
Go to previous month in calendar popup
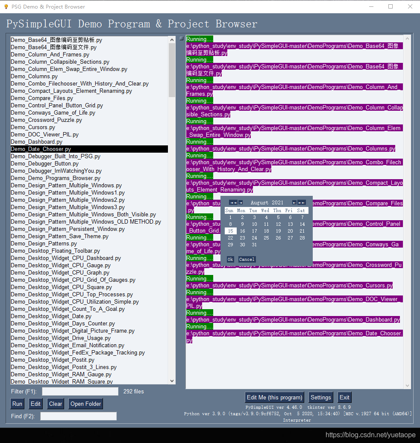point(241,203)
